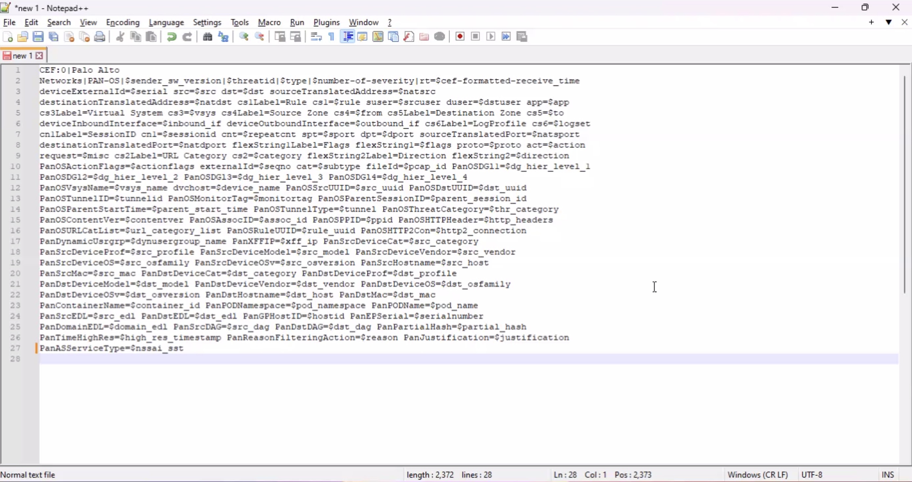Toggle the indent guide button
The image size is (912, 482).
[x=348, y=36]
